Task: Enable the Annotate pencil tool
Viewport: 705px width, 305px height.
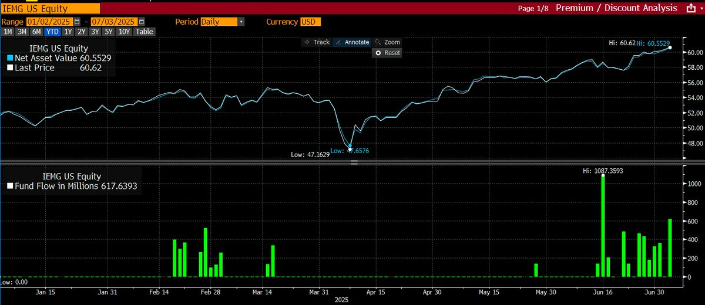Action: [352, 42]
